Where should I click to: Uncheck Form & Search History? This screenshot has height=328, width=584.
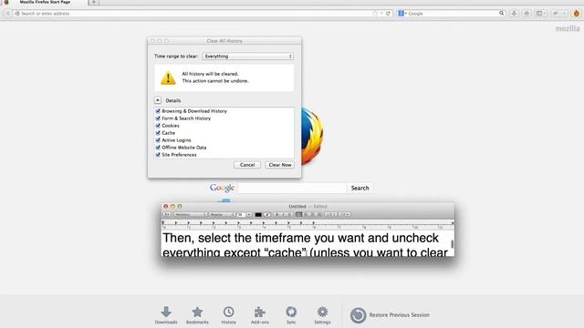(x=158, y=118)
